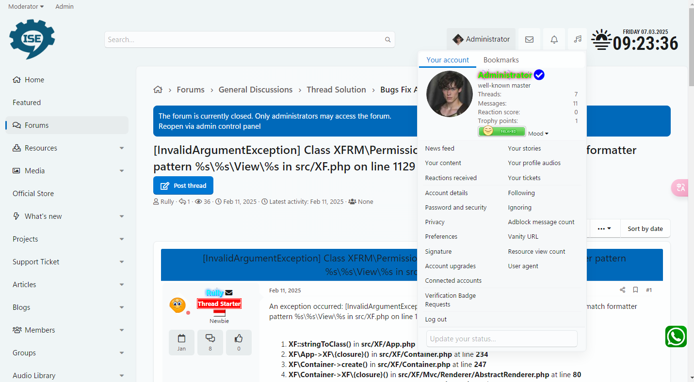
Task: Click the search magnifier icon
Action: point(387,40)
